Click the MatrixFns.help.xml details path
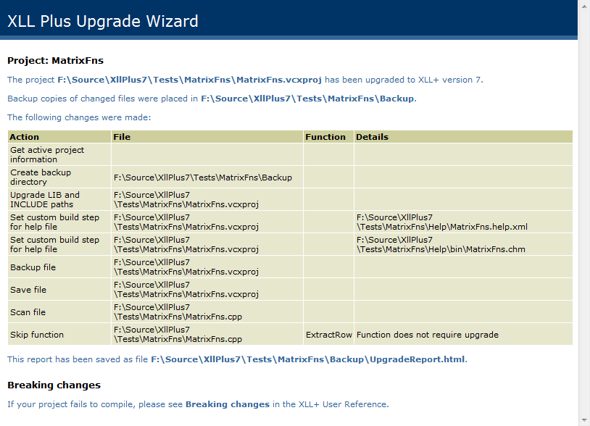 pos(442,222)
